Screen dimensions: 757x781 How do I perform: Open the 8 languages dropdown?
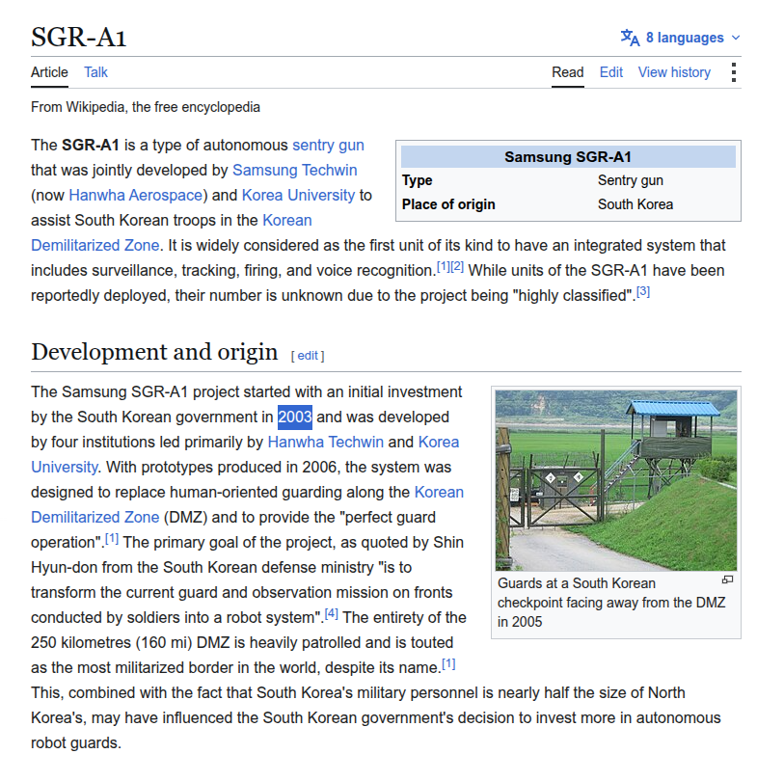point(680,38)
